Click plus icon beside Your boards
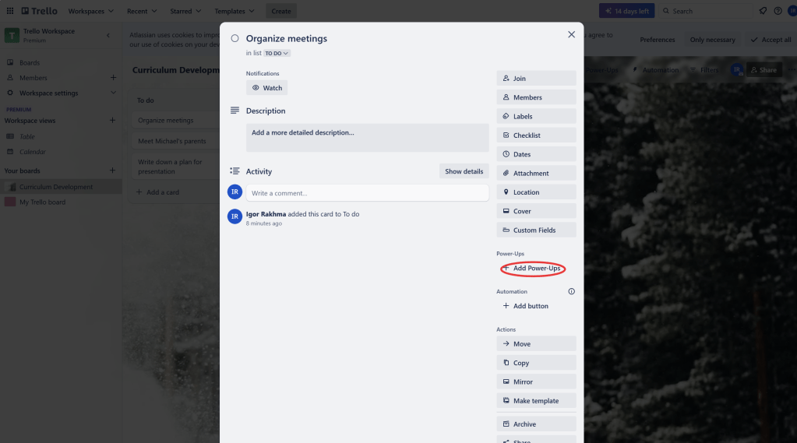 [113, 171]
